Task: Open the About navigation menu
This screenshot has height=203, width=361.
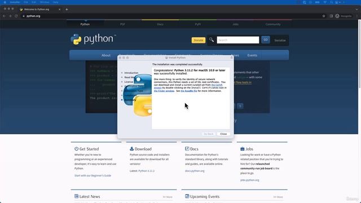Action: pyautogui.click(x=106, y=55)
